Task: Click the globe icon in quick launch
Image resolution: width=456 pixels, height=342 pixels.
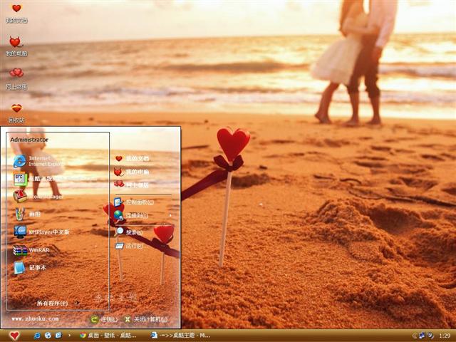Action: point(48,336)
